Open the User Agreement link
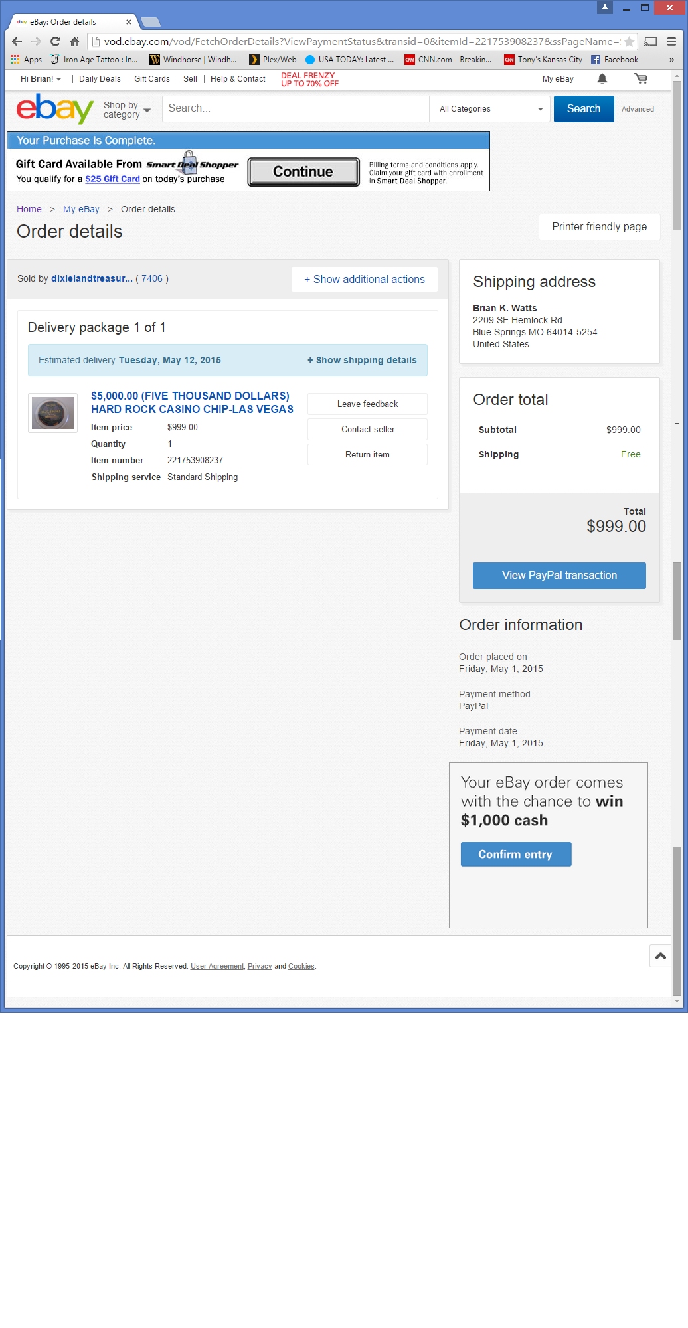This screenshot has height=1328, width=688. click(x=217, y=967)
